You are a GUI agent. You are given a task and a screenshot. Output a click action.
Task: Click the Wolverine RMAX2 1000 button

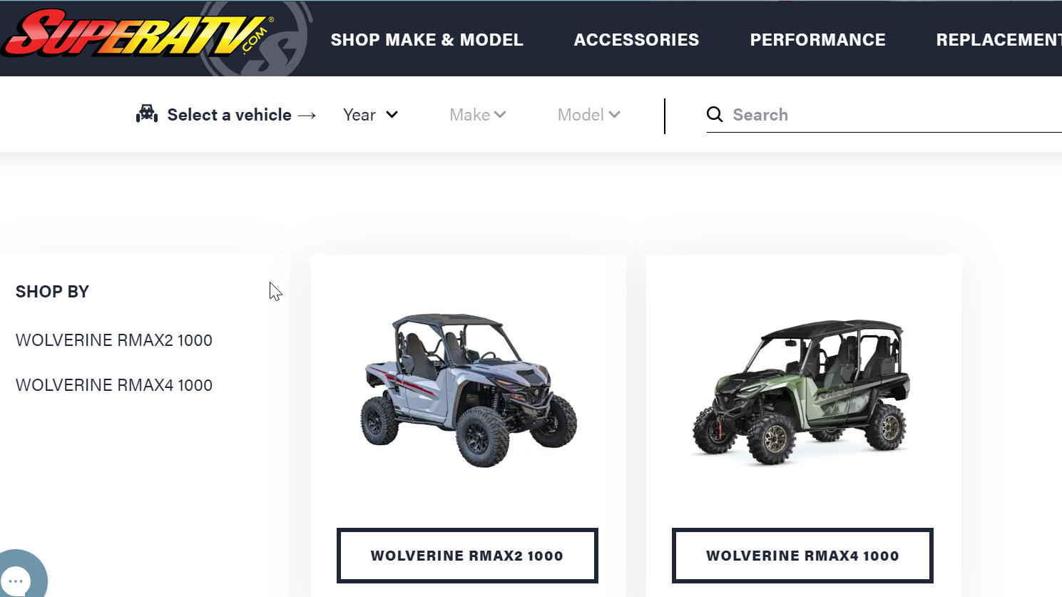(467, 556)
